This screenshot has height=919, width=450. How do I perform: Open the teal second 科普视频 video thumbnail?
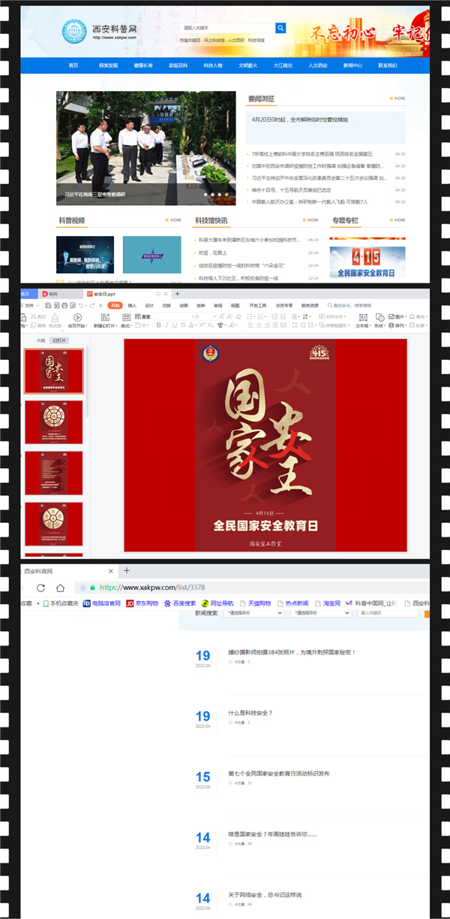tap(151, 254)
